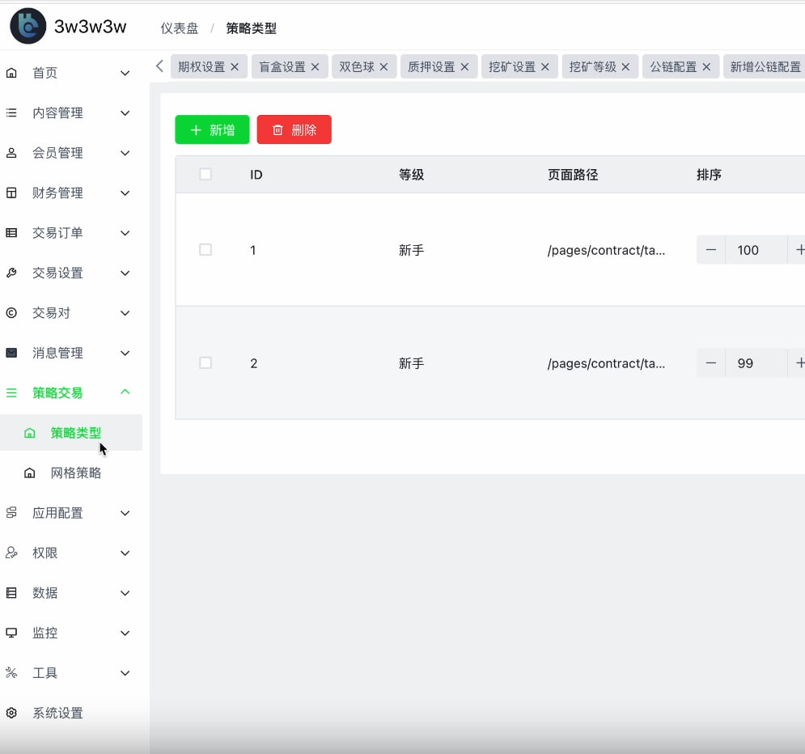The image size is (805, 754).
Task: Click the home icon beside 首页
Action: click(11, 73)
